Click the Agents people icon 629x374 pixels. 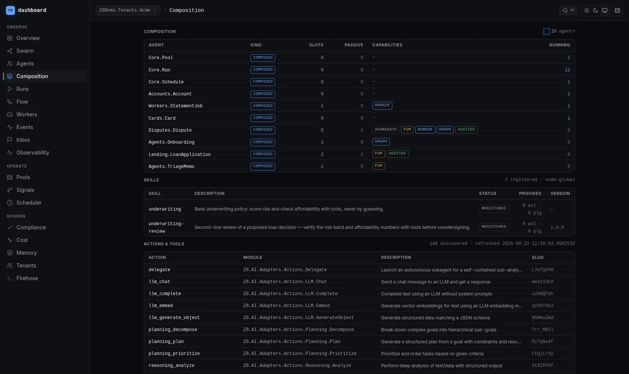click(10, 64)
